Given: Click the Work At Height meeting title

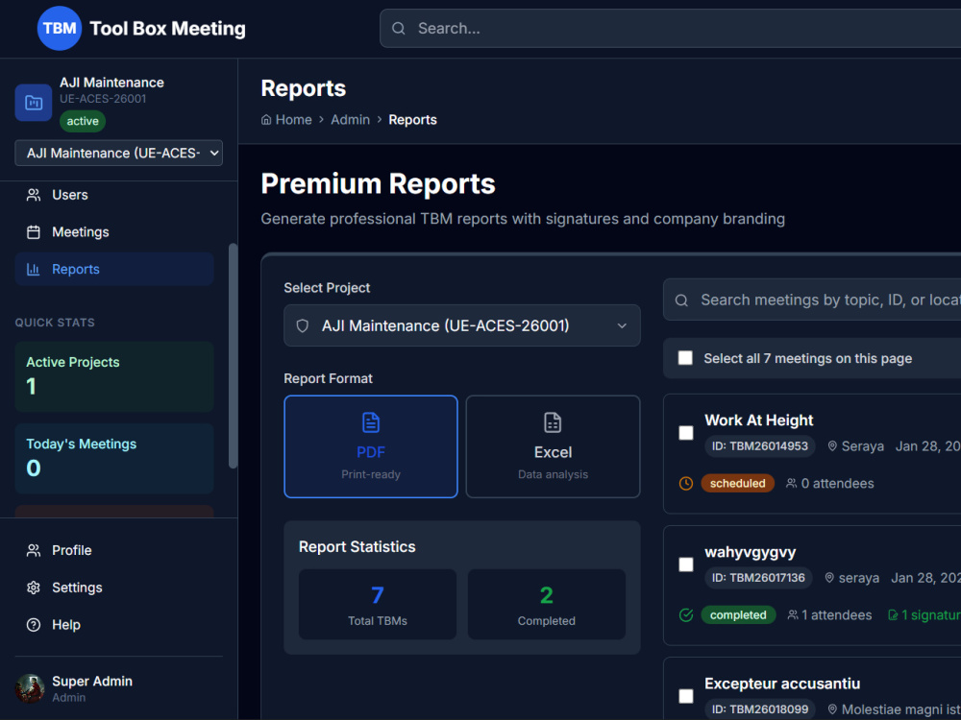Looking at the screenshot, I should coord(759,420).
